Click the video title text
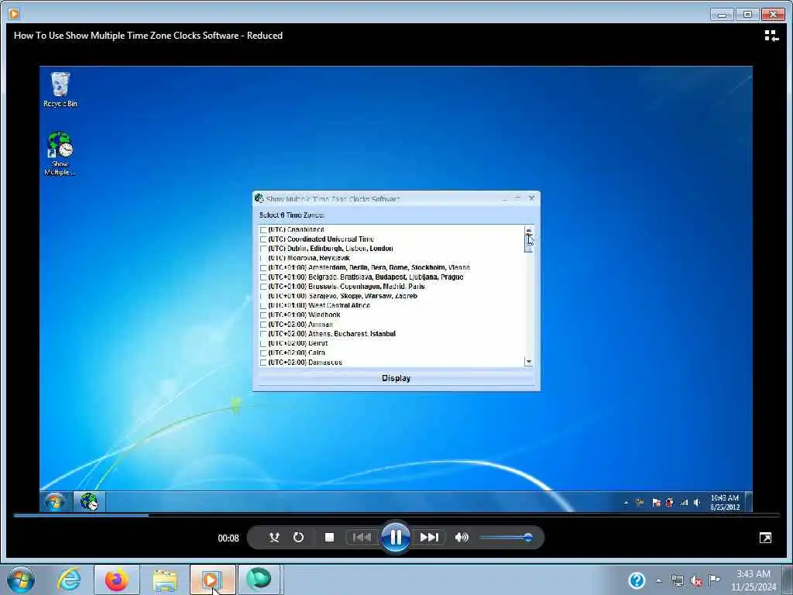The image size is (793, 595). coord(148,36)
